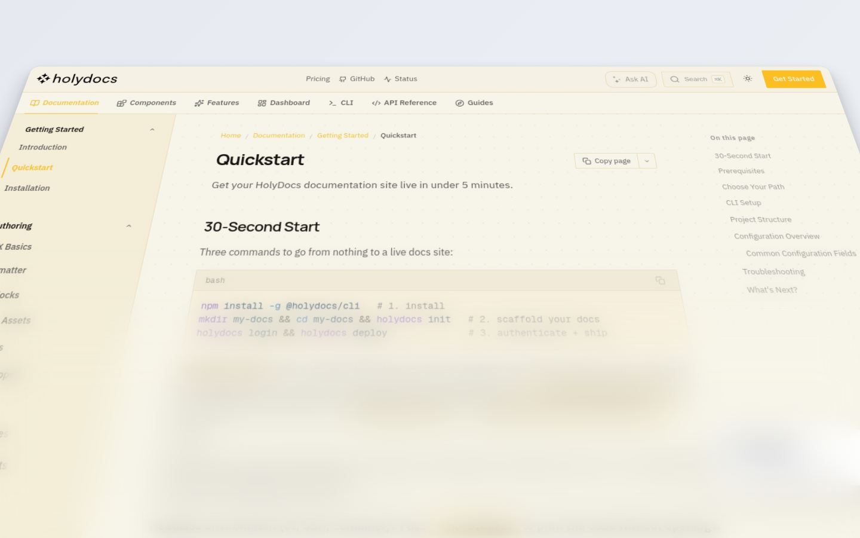Jump to Choose Your Path section
Screen dimensions: 860x538
[x=753, y=187]
